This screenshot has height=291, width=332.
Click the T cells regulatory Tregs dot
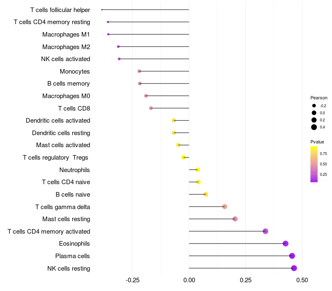(x=183, y=158)
